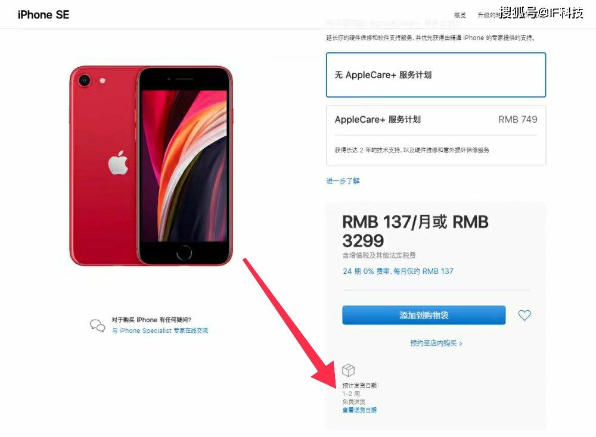The image size is (596, 437).
Task: Click the Apple logo on the red iPhone
Action: [118, 163]
